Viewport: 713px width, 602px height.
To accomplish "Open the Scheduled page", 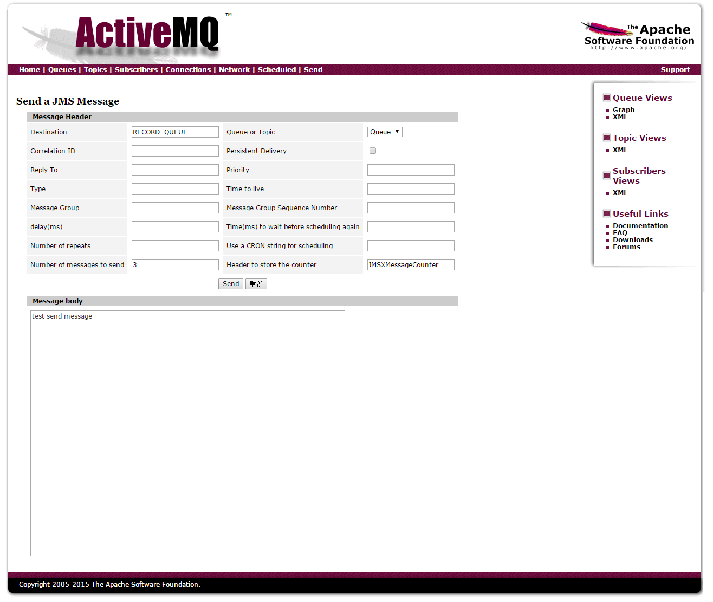I will 277,69.
